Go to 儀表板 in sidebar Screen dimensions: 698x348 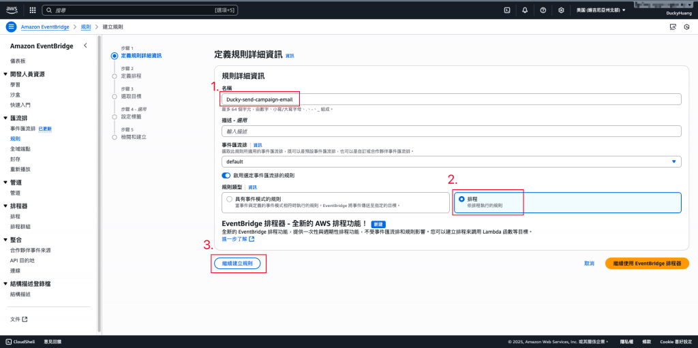18,61
